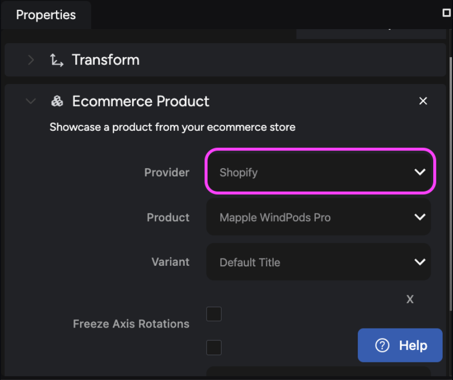Collapse the Ecommerce Product section
This screenshot has width=453, height=380.
click(31, 101)
